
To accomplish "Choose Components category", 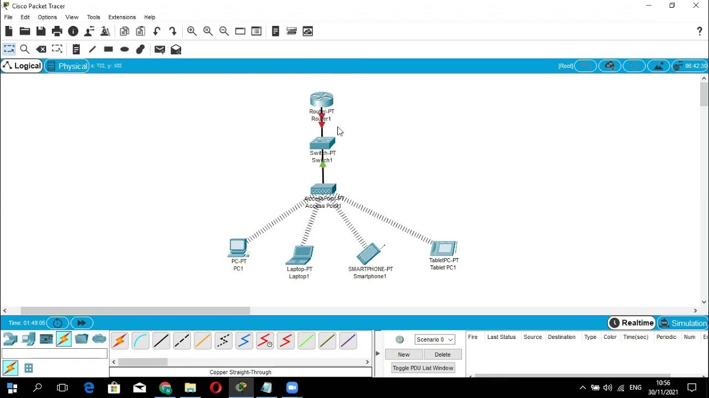I will pyautogui.click(x=46, y=339).
